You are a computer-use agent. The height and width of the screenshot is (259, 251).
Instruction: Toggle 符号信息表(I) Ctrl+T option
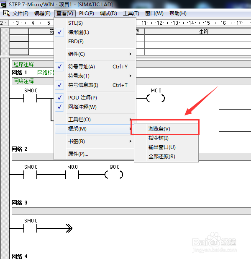coord(95,85)
